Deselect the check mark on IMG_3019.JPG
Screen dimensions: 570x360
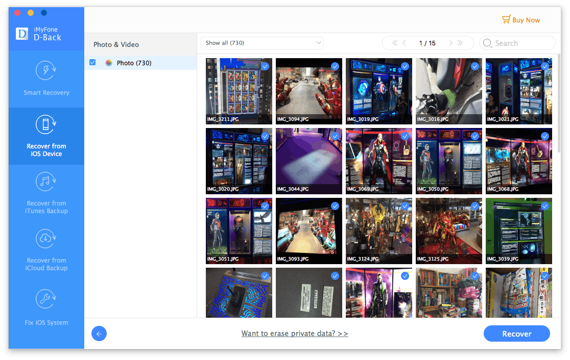coord(405,66)
